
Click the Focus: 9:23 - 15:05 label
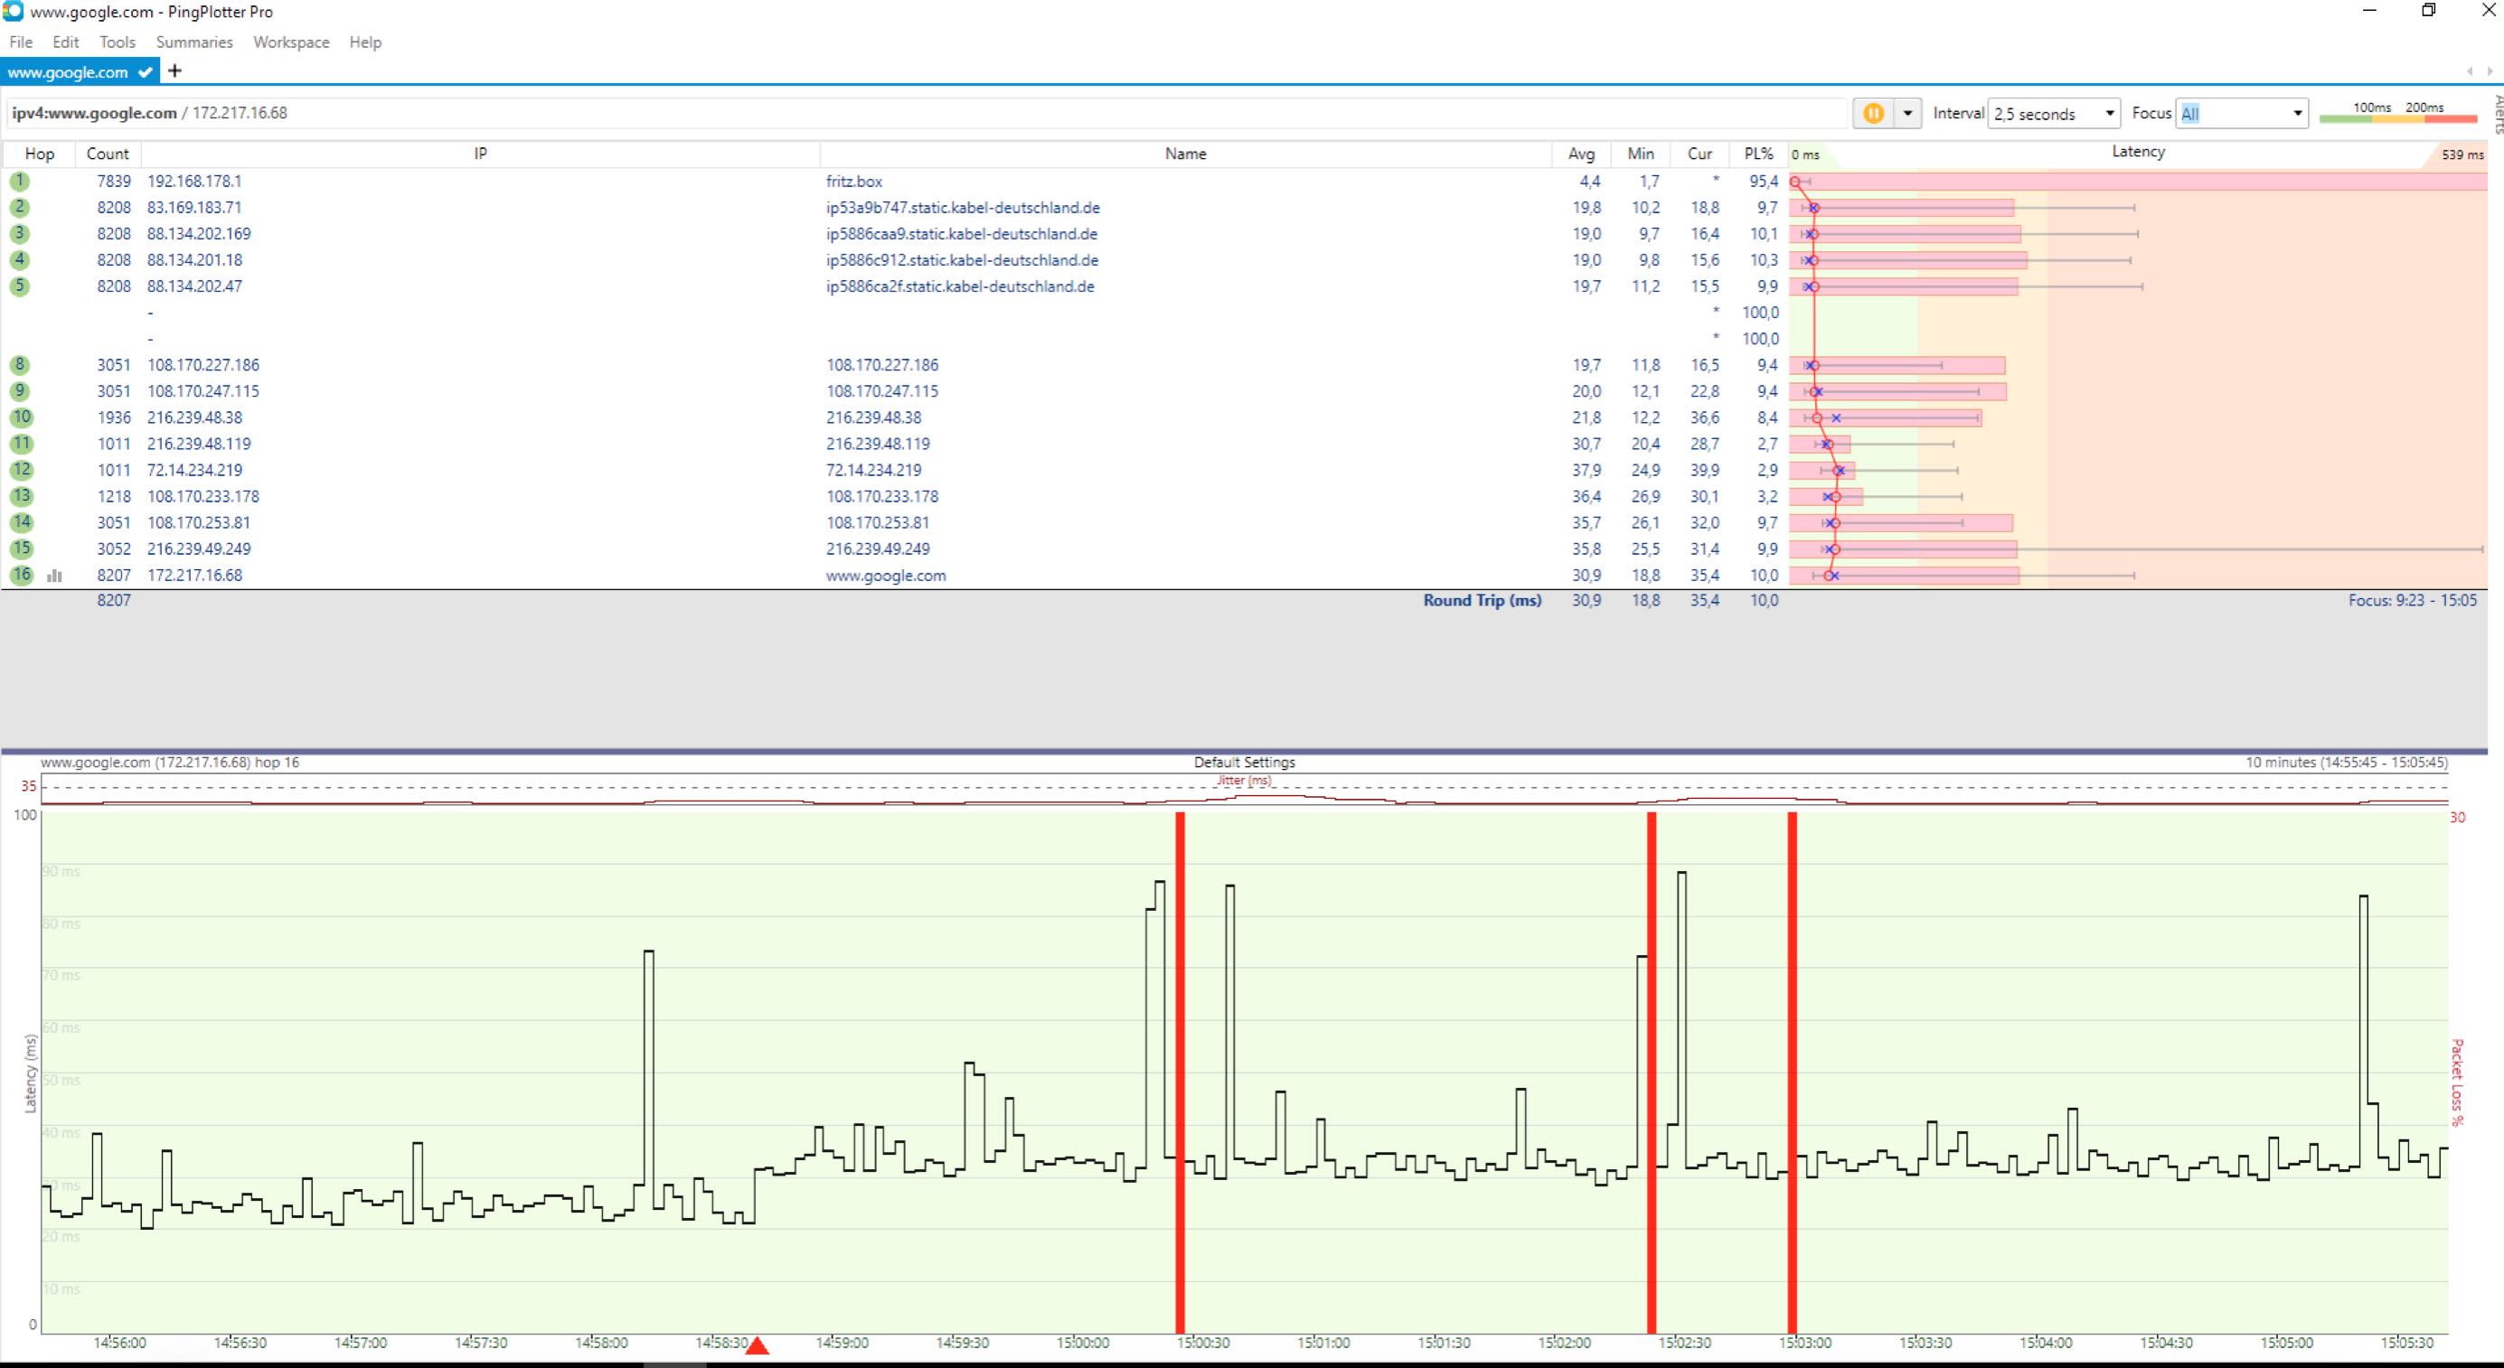(2413, 599)
